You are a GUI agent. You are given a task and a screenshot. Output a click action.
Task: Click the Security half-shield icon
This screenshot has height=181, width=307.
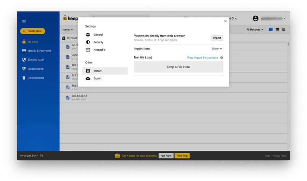[88, 42]
